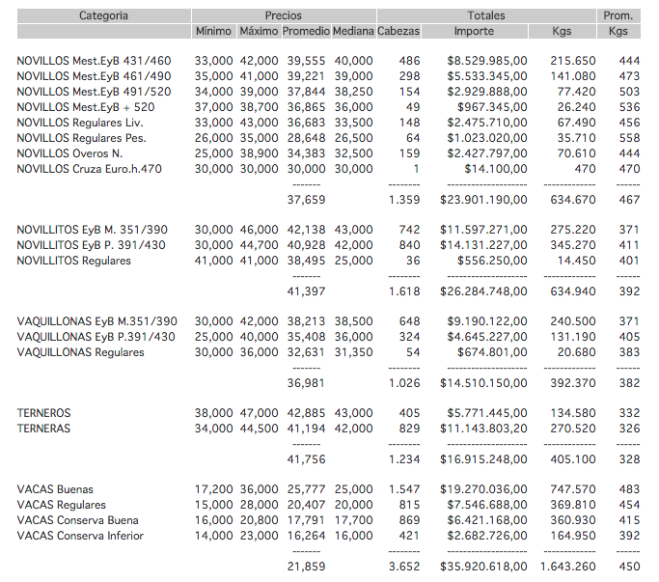
Task: Click the Cabezas column header
Action: tap(398, 31)
